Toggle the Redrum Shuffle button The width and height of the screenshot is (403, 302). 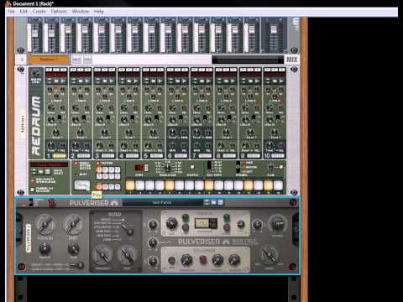[x=192, y=167]
